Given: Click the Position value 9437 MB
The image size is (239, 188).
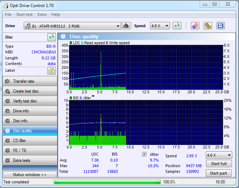Looking at the screenshot, I should tap(194, 166).
